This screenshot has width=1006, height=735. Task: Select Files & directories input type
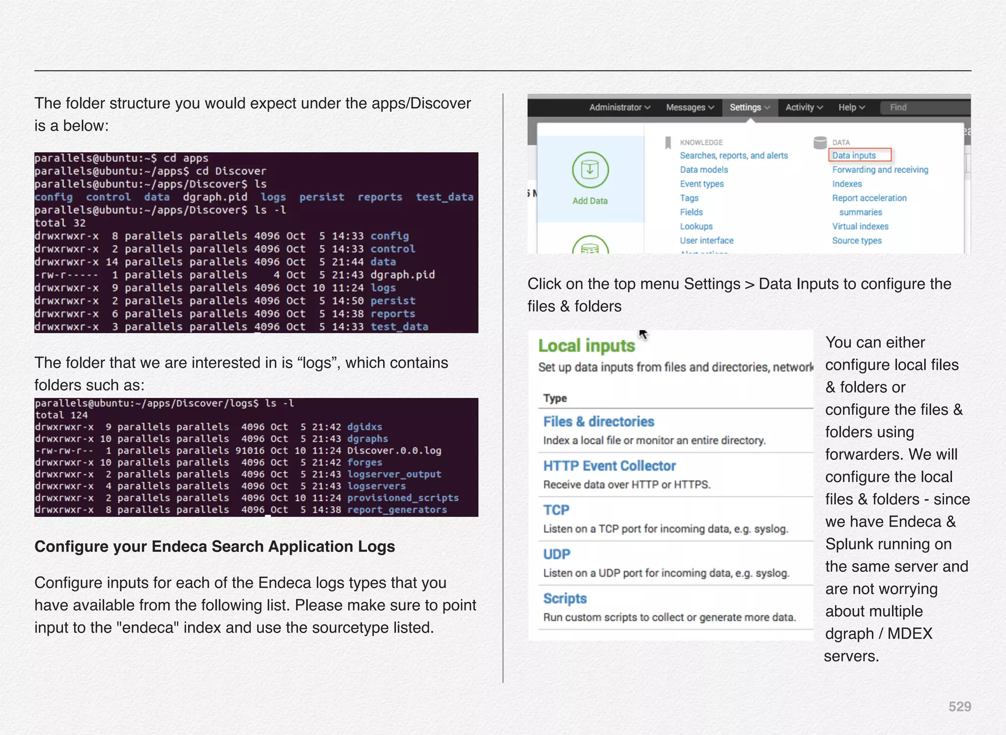coord(598,422)
